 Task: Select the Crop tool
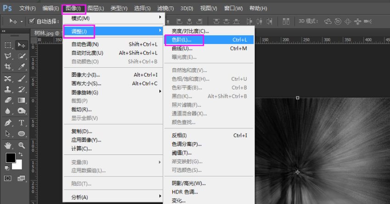[8, 66]
